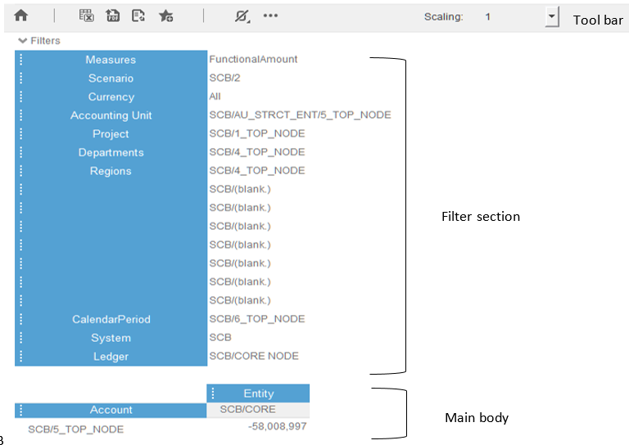The image size is (629, 445).
Task: Click the dotted handle next to Entity
Action: (x=213, y=393)
